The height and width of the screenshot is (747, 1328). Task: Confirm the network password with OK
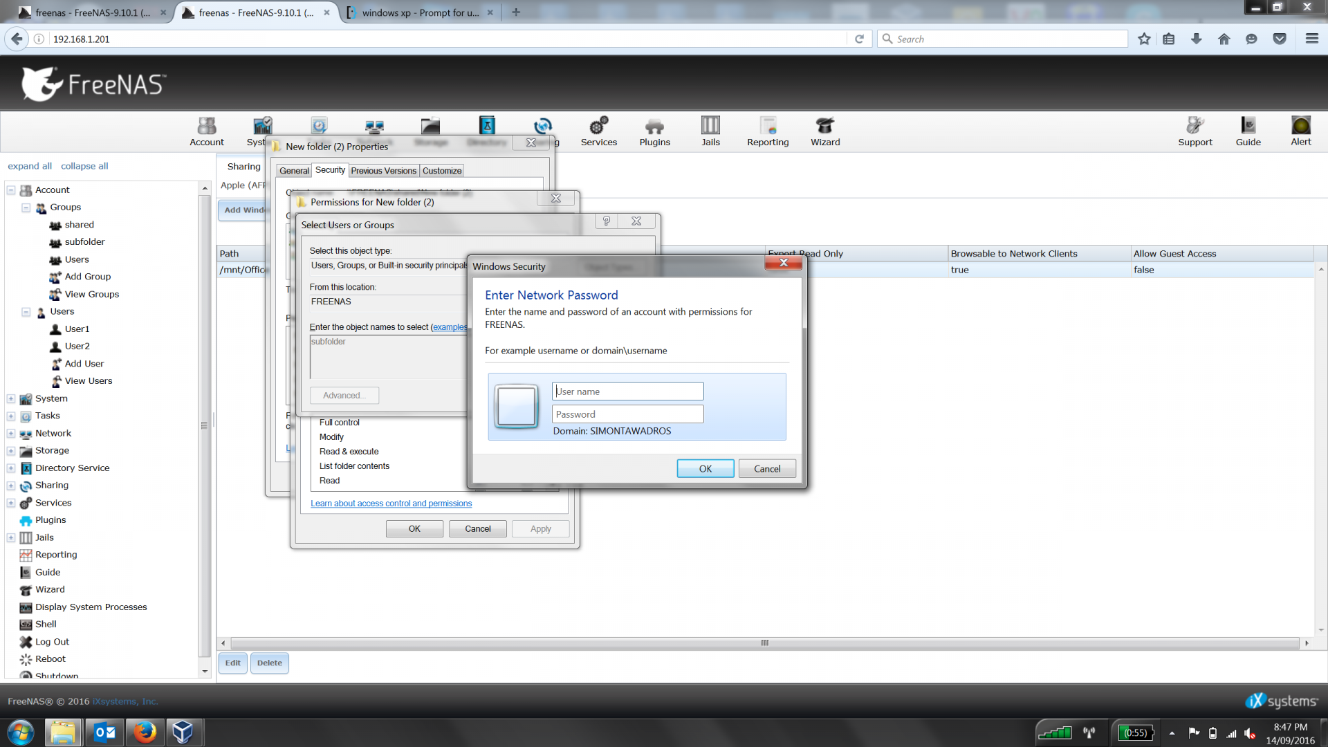(705, 469)
